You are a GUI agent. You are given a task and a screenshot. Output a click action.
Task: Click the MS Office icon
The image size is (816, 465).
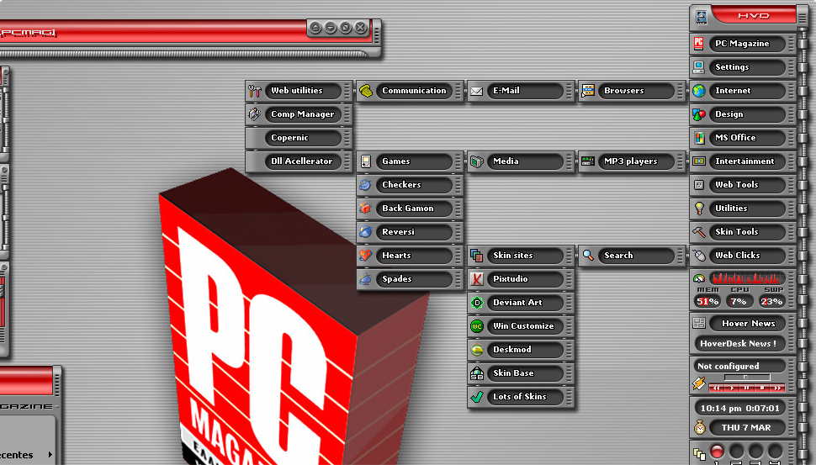(x=698, y=138)
